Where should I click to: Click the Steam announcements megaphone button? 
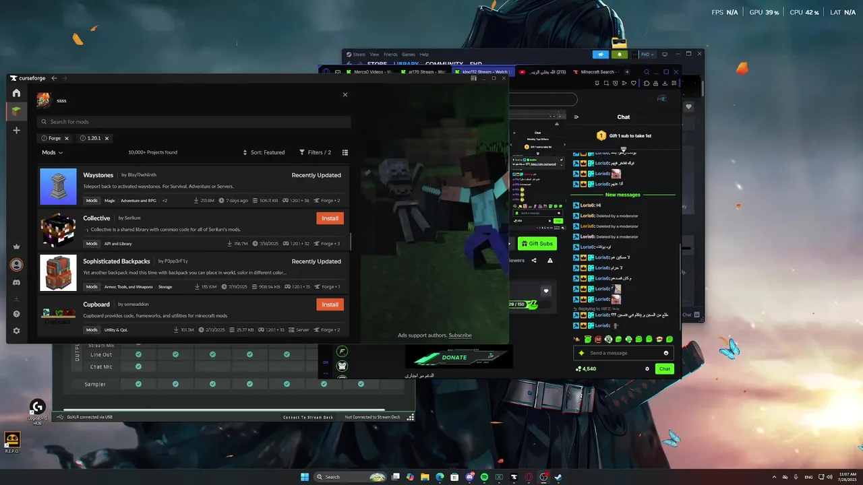600,55
